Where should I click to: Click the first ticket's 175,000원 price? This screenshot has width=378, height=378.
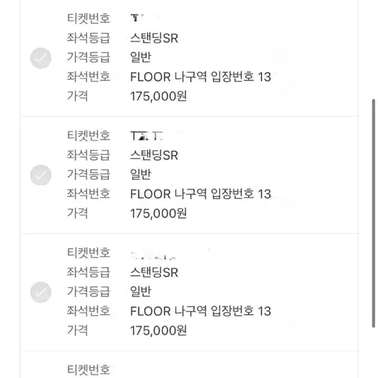pyautogui.click(x=159, y=97)
